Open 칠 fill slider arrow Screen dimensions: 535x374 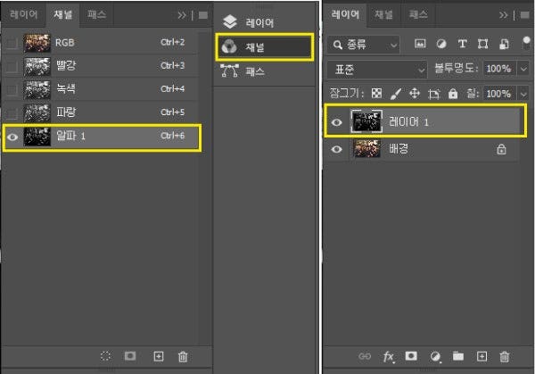(523, 94)
